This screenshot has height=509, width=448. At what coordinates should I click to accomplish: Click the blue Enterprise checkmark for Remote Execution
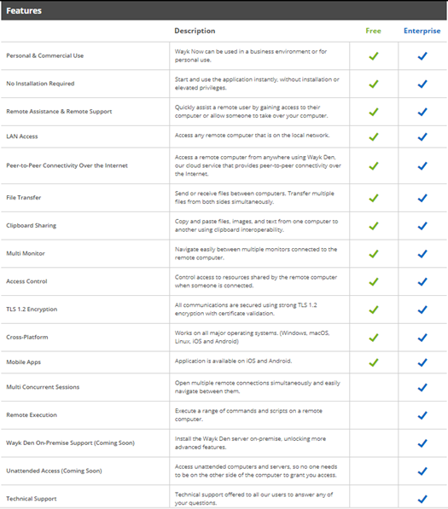tap(422, 415)
